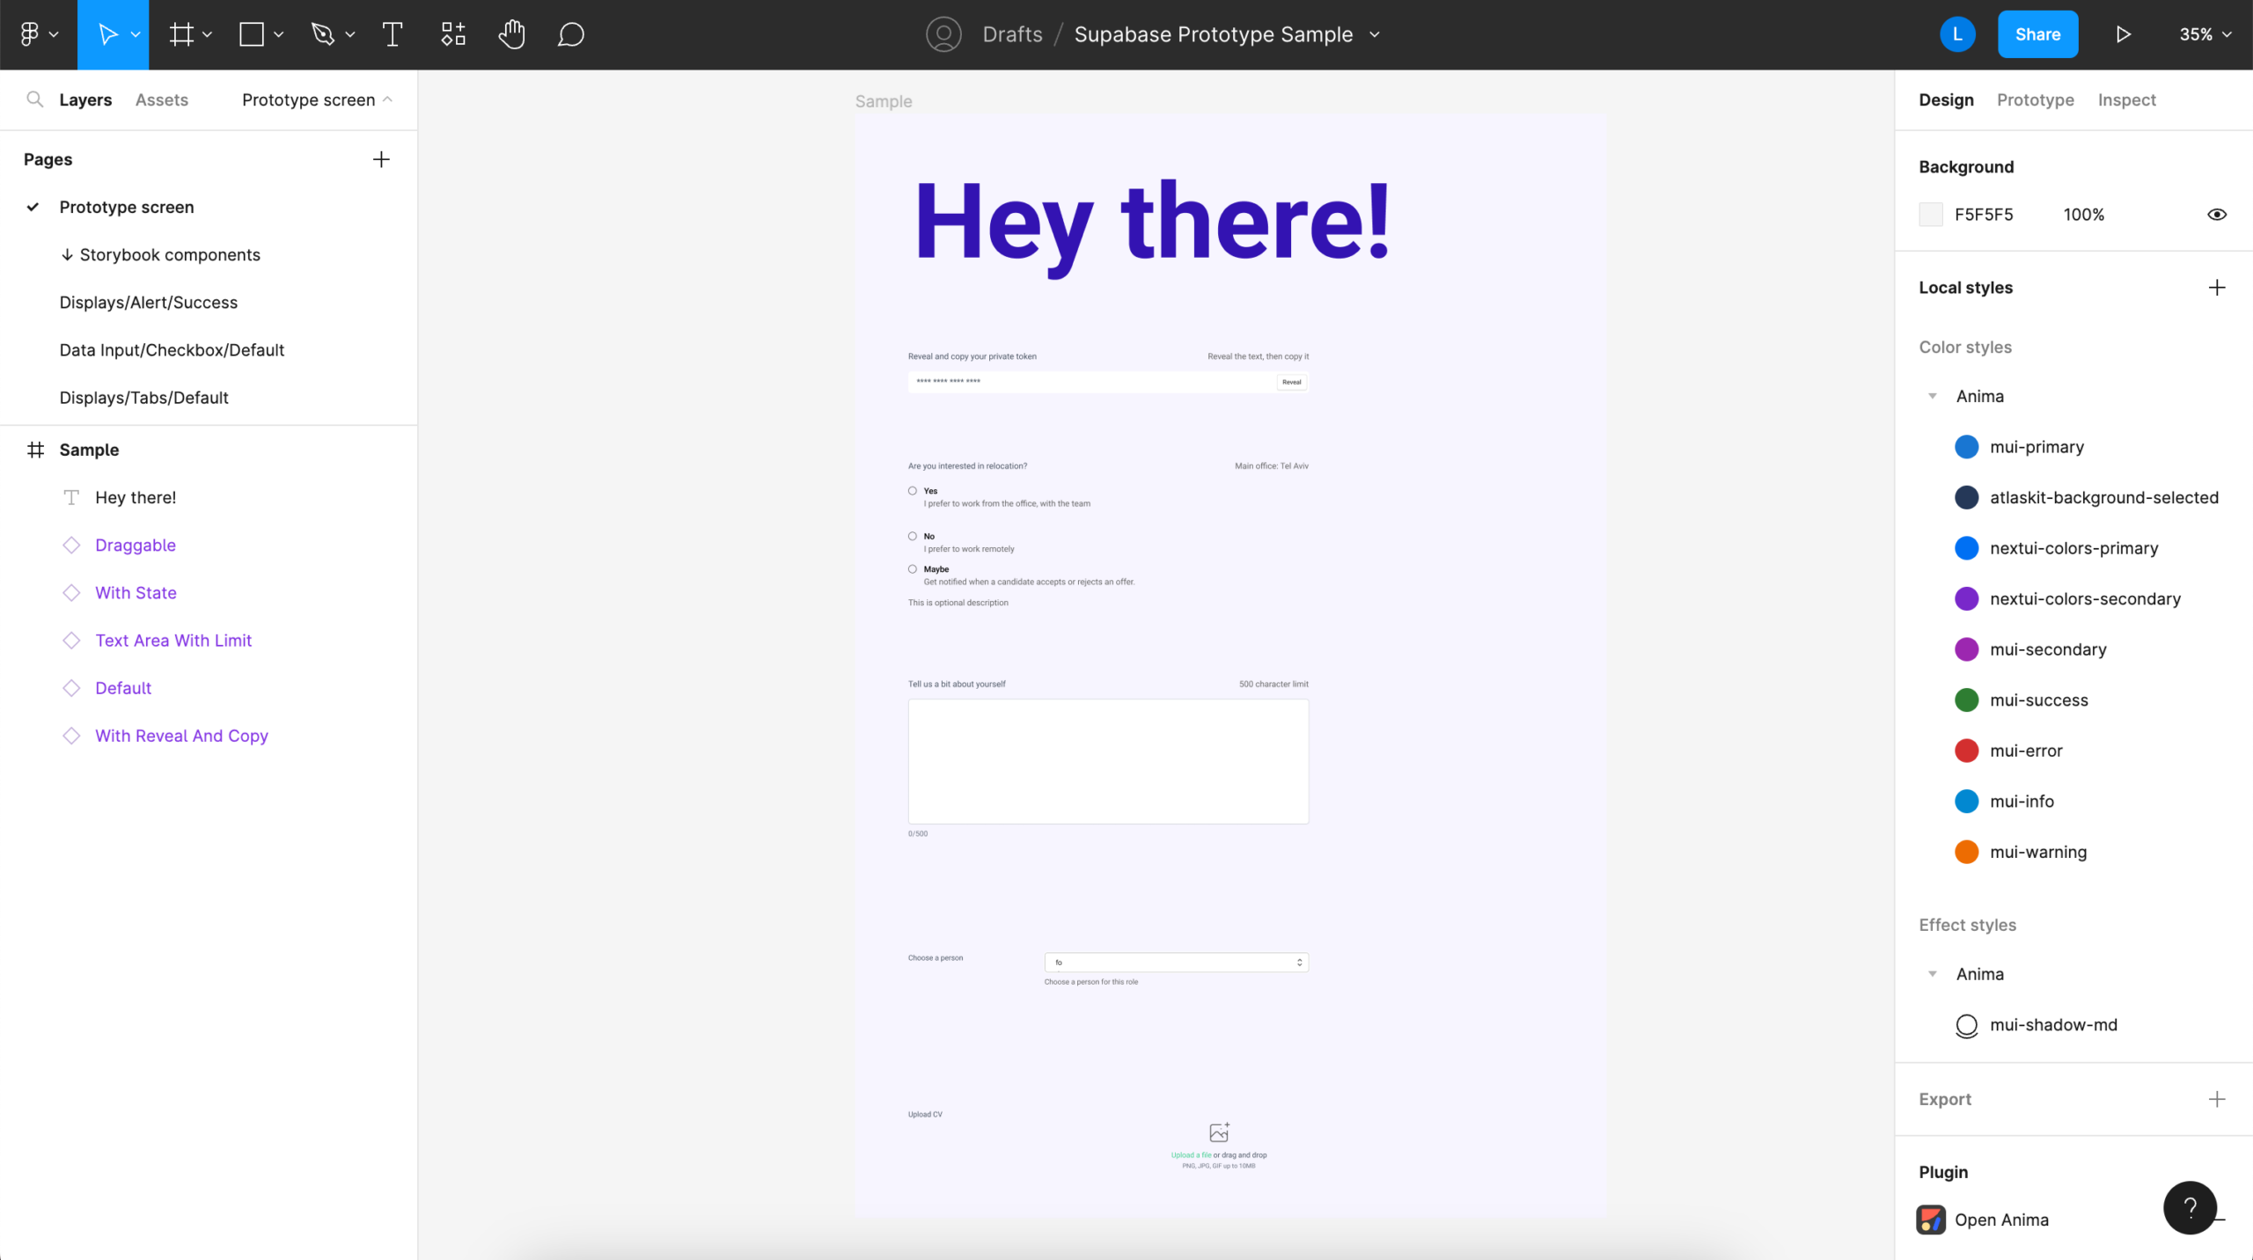
Task: Search layers with the magnifier icon
Action: point(34,99)
